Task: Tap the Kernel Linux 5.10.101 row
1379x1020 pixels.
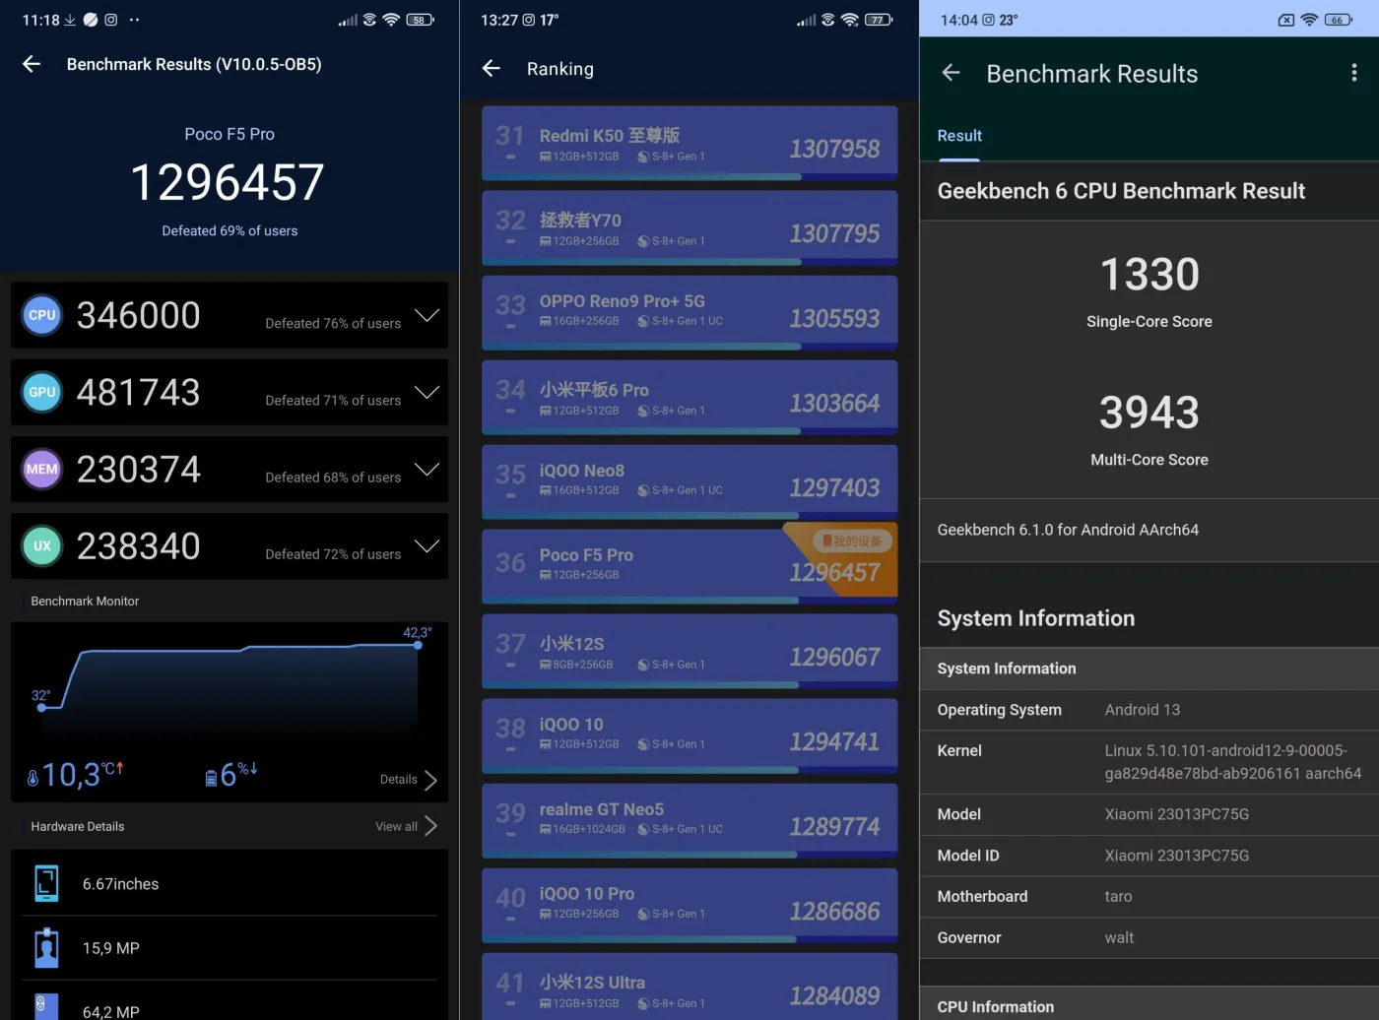Action: pyautogui.click(x=1149, y=762)
